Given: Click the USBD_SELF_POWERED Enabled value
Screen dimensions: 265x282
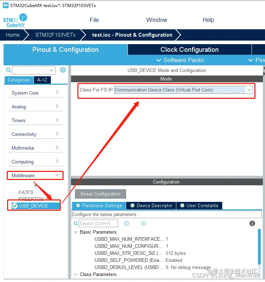Looking at the screenshot, I should point(174,260).
